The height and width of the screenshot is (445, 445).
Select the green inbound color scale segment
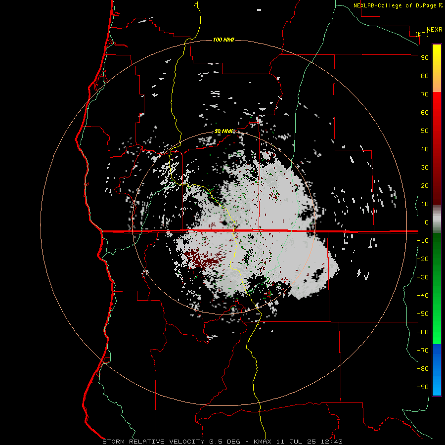tap(437, 289)
